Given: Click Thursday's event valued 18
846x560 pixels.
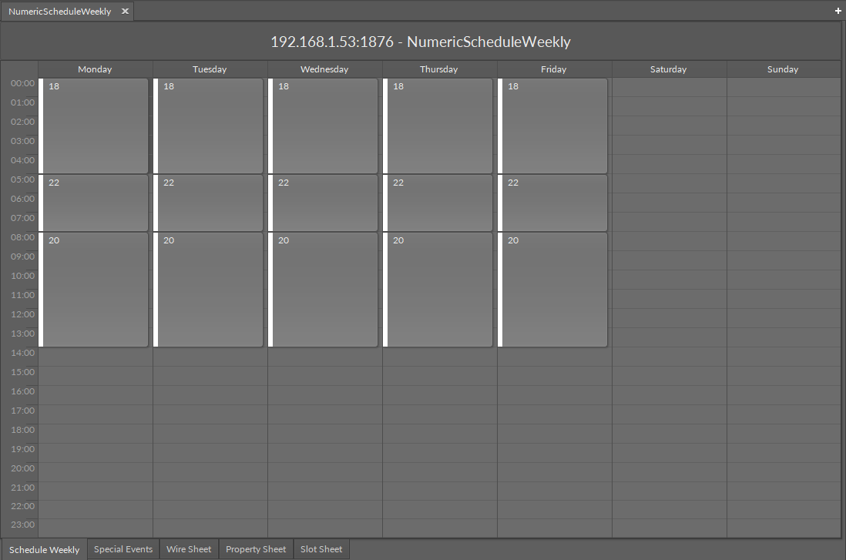Looking at the screenshot, I should pyautogui.click(x=438, y=123).
